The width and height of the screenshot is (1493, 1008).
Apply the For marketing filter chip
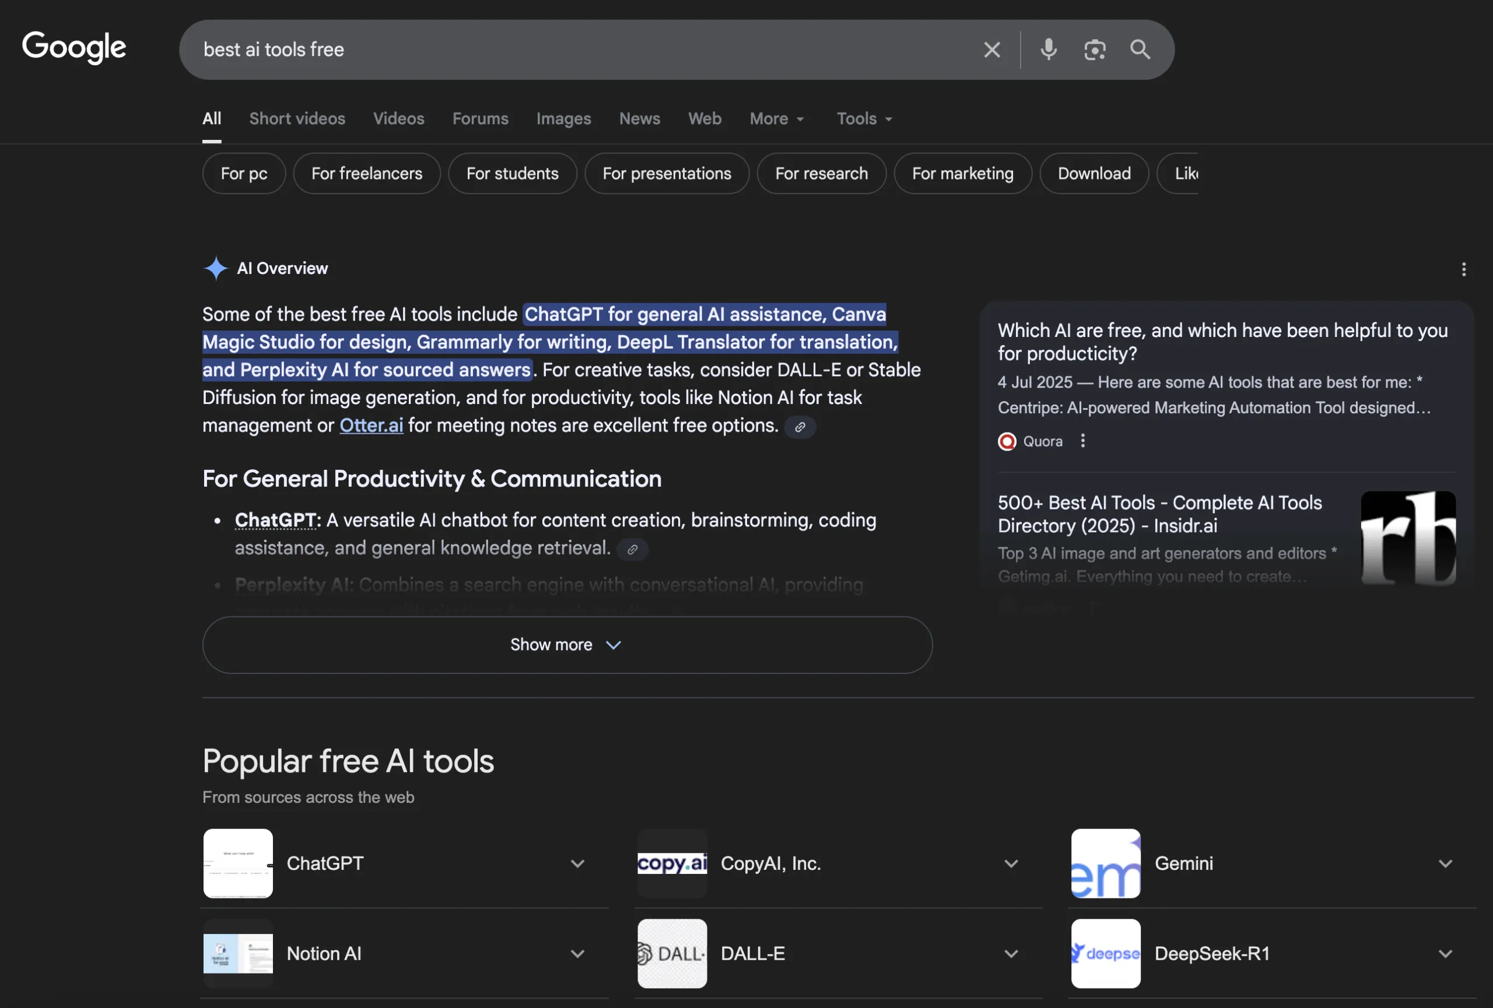click(x=962, y=173)
